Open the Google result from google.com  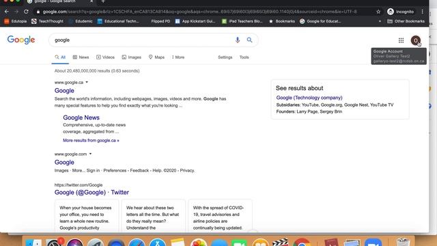tap(64, 163)
